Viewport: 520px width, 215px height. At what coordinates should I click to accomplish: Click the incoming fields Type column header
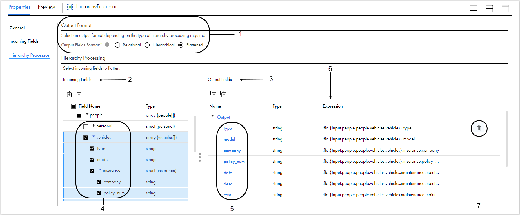[x=150, y=106]
